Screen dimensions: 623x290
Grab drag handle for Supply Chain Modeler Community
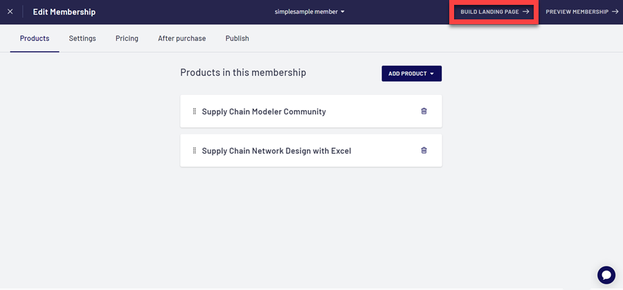tap(195, 111)
